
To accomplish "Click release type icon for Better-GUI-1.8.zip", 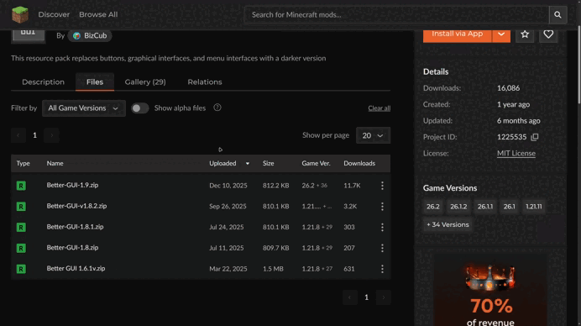I will (x=21, y=248).
